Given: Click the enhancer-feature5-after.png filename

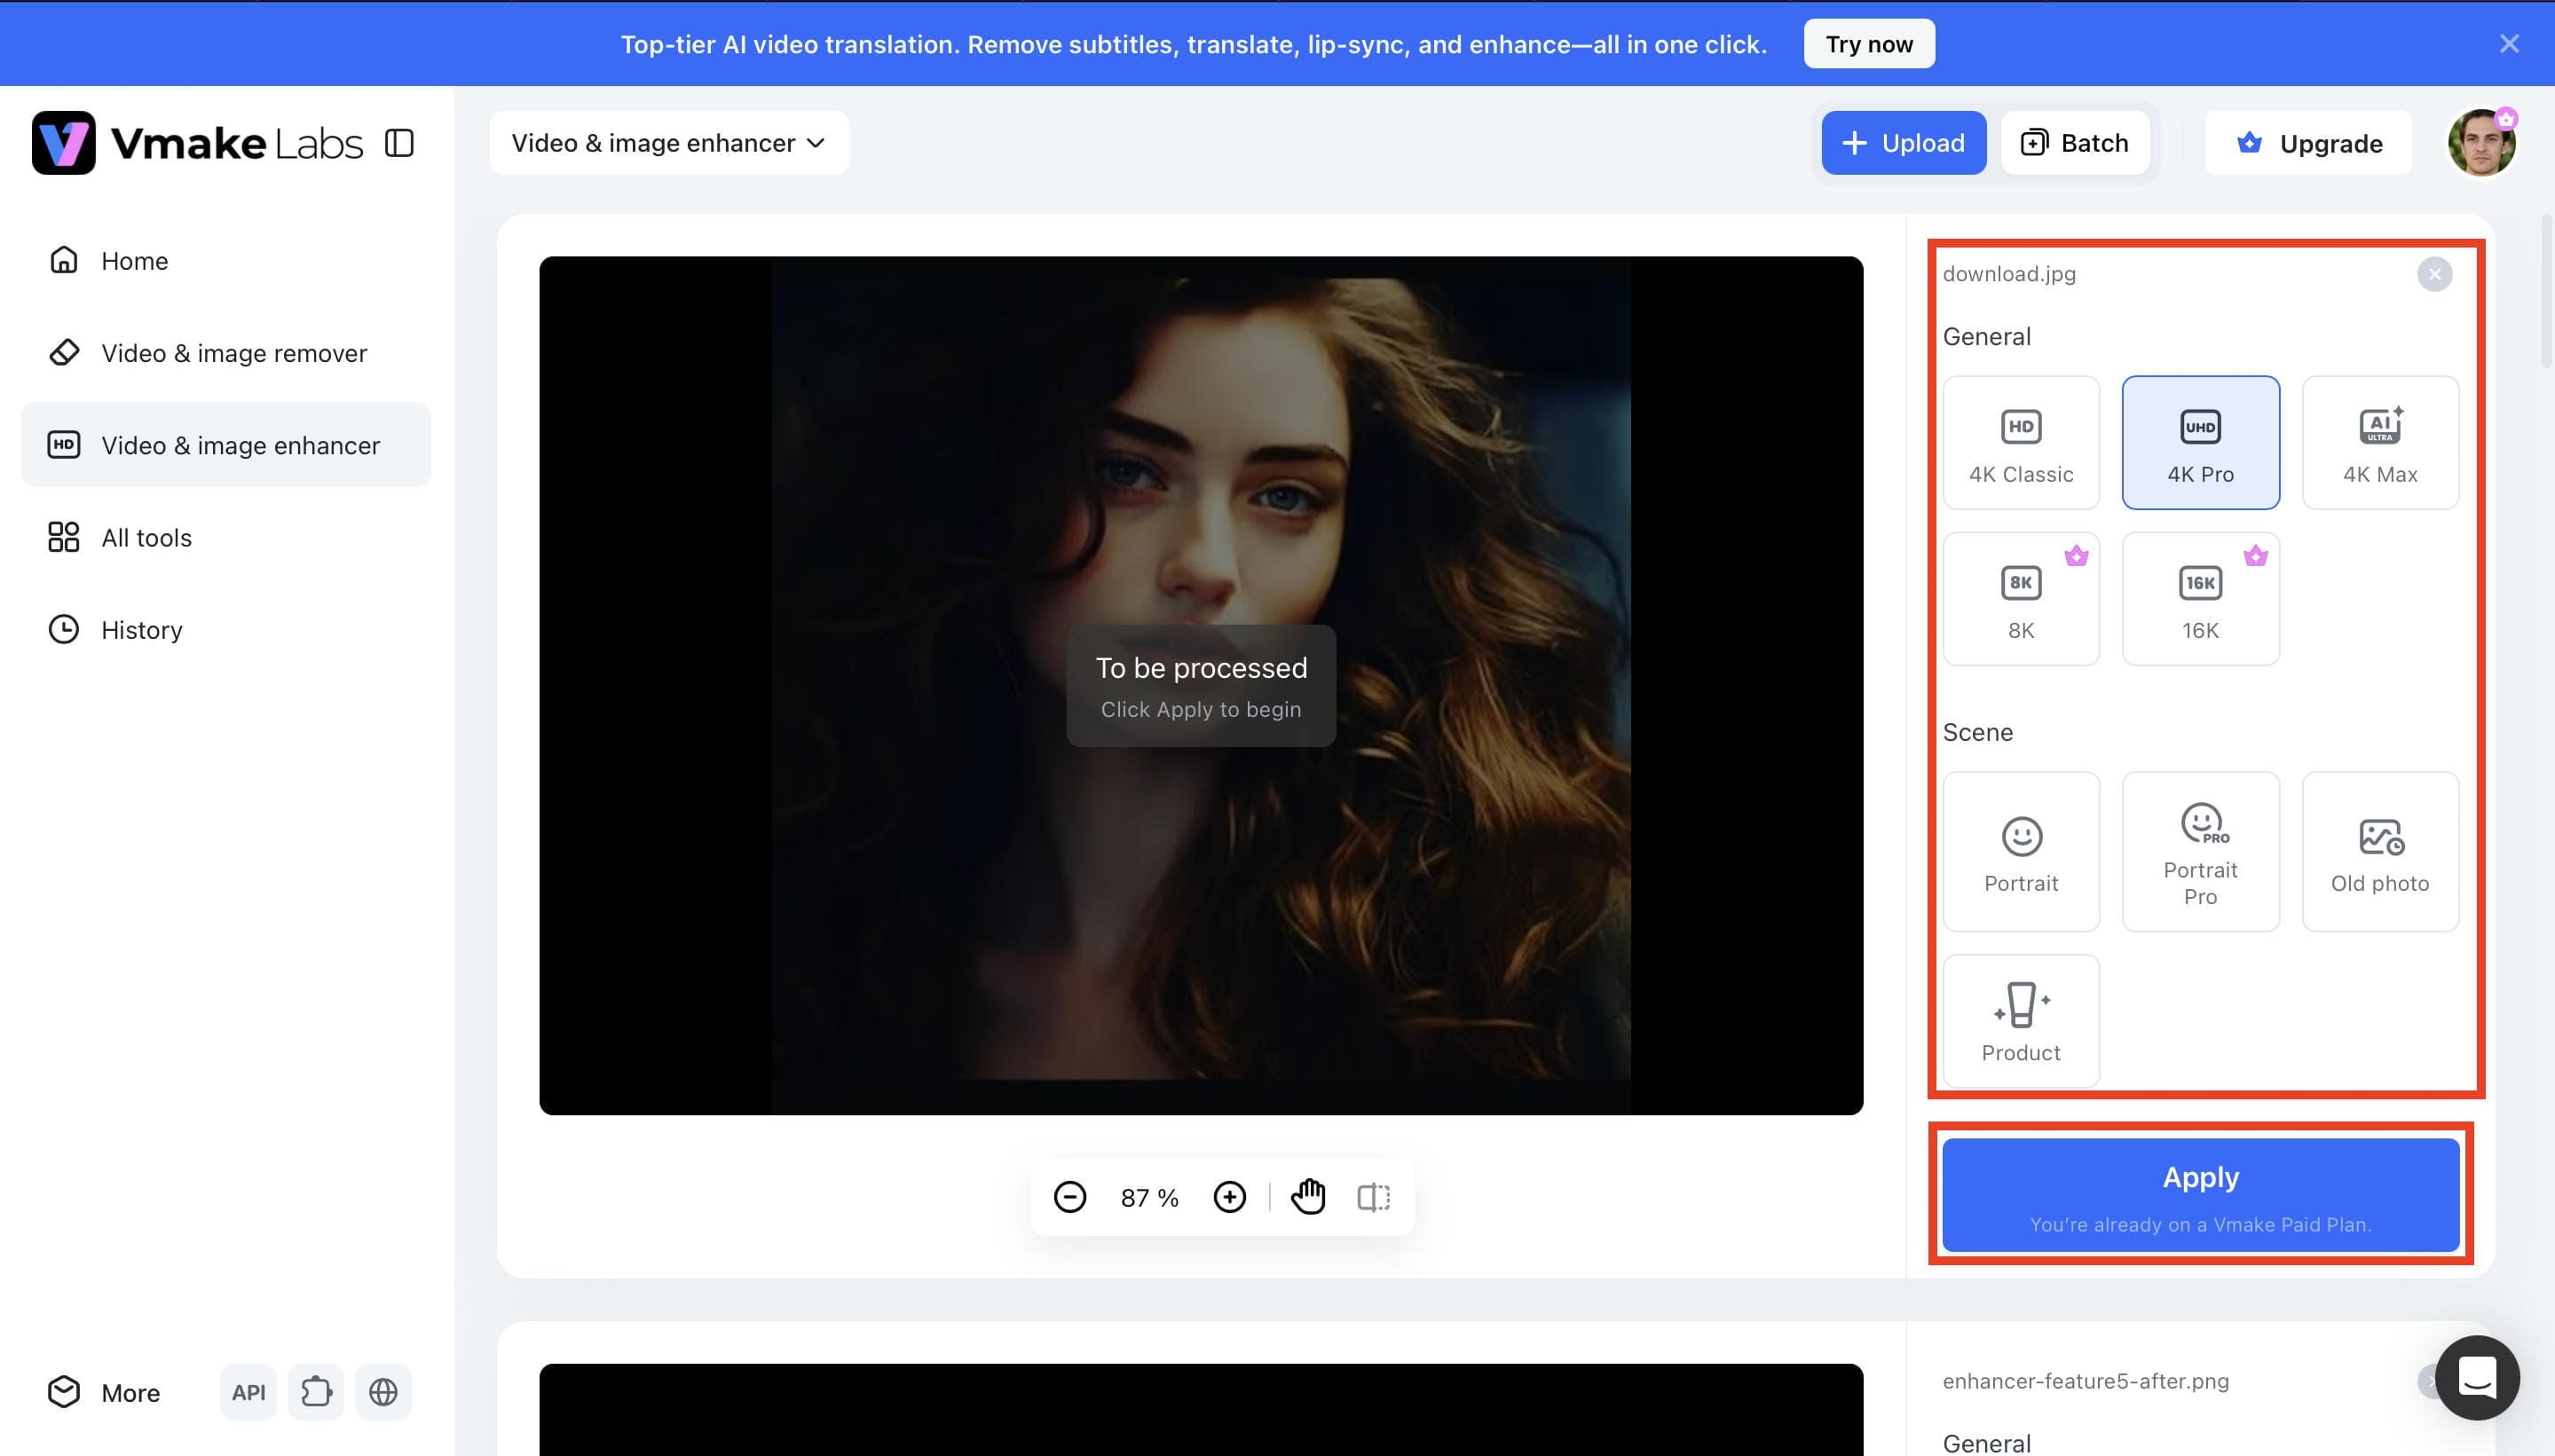Looking at the screenshot, I should click(x=2086, y=1381).
